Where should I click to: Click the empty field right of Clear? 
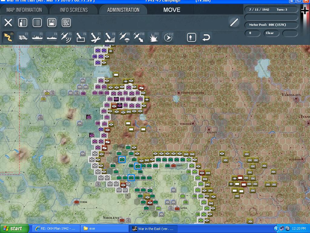click(290, 33)
